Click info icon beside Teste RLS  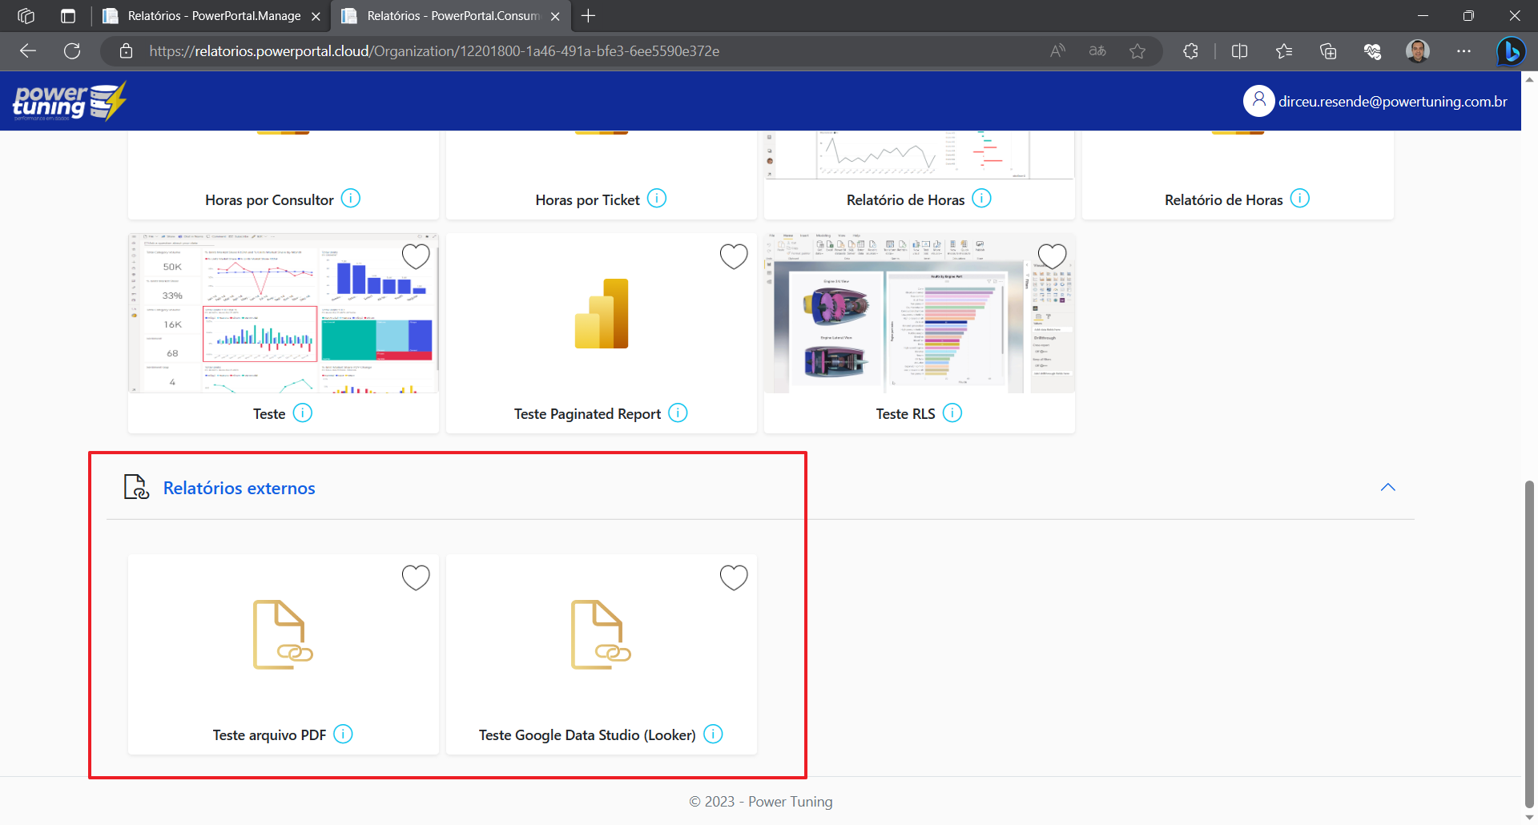point(952,413)
